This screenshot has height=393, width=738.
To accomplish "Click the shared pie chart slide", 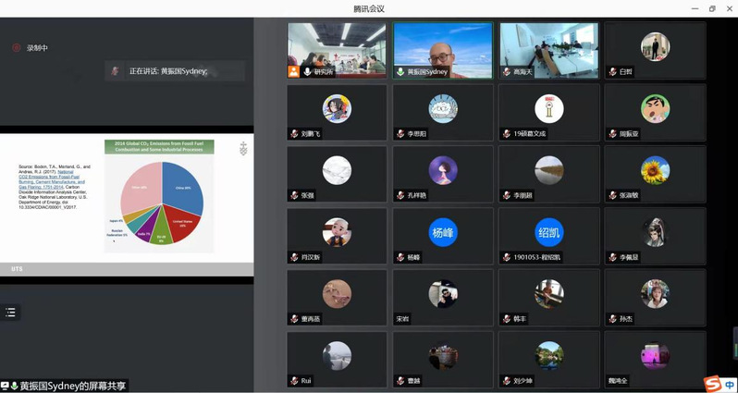I will [x=159, y=196].
